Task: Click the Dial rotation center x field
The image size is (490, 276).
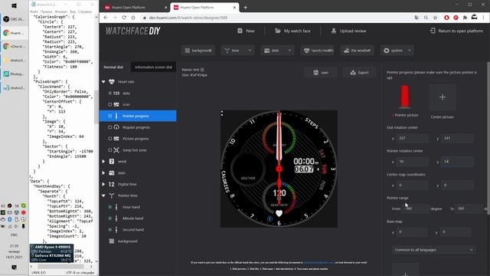Action: [413, 138]
